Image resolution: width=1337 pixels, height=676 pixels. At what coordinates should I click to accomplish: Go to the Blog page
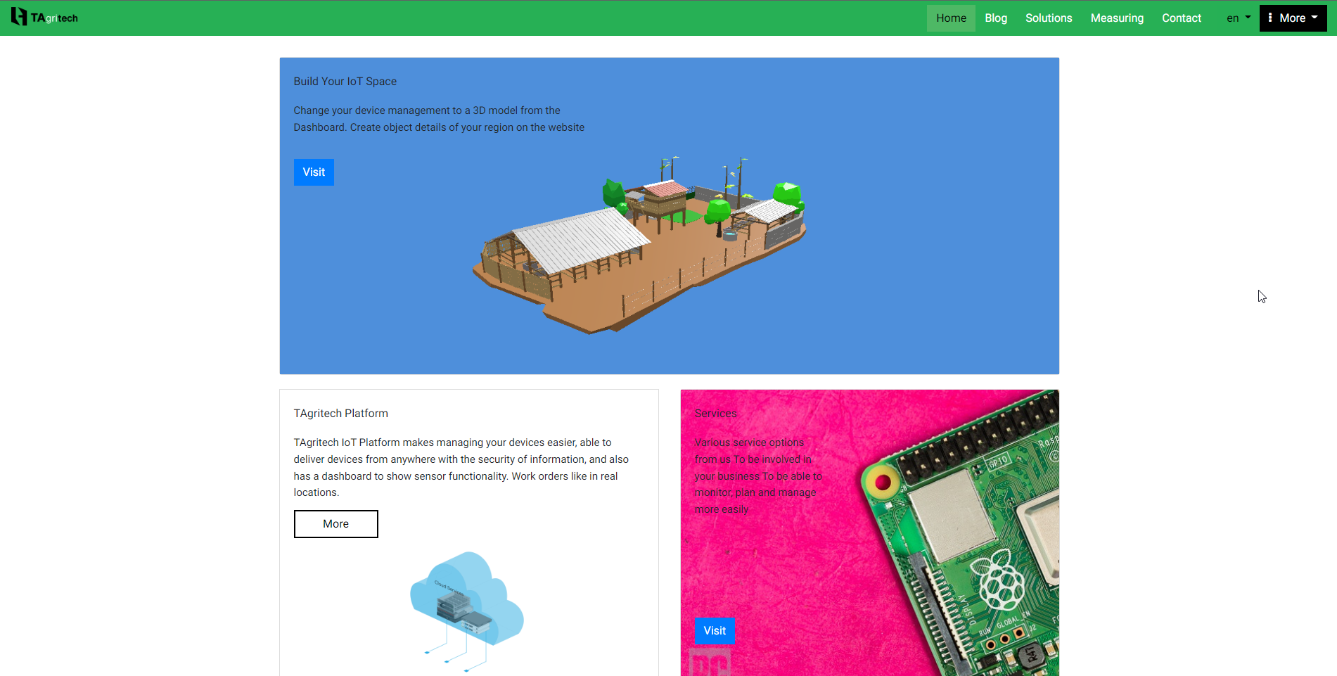click(996, 18)
